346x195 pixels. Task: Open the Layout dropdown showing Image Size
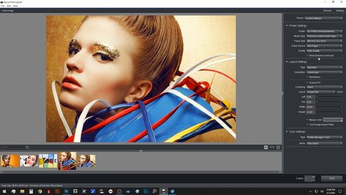pos(321,92)
